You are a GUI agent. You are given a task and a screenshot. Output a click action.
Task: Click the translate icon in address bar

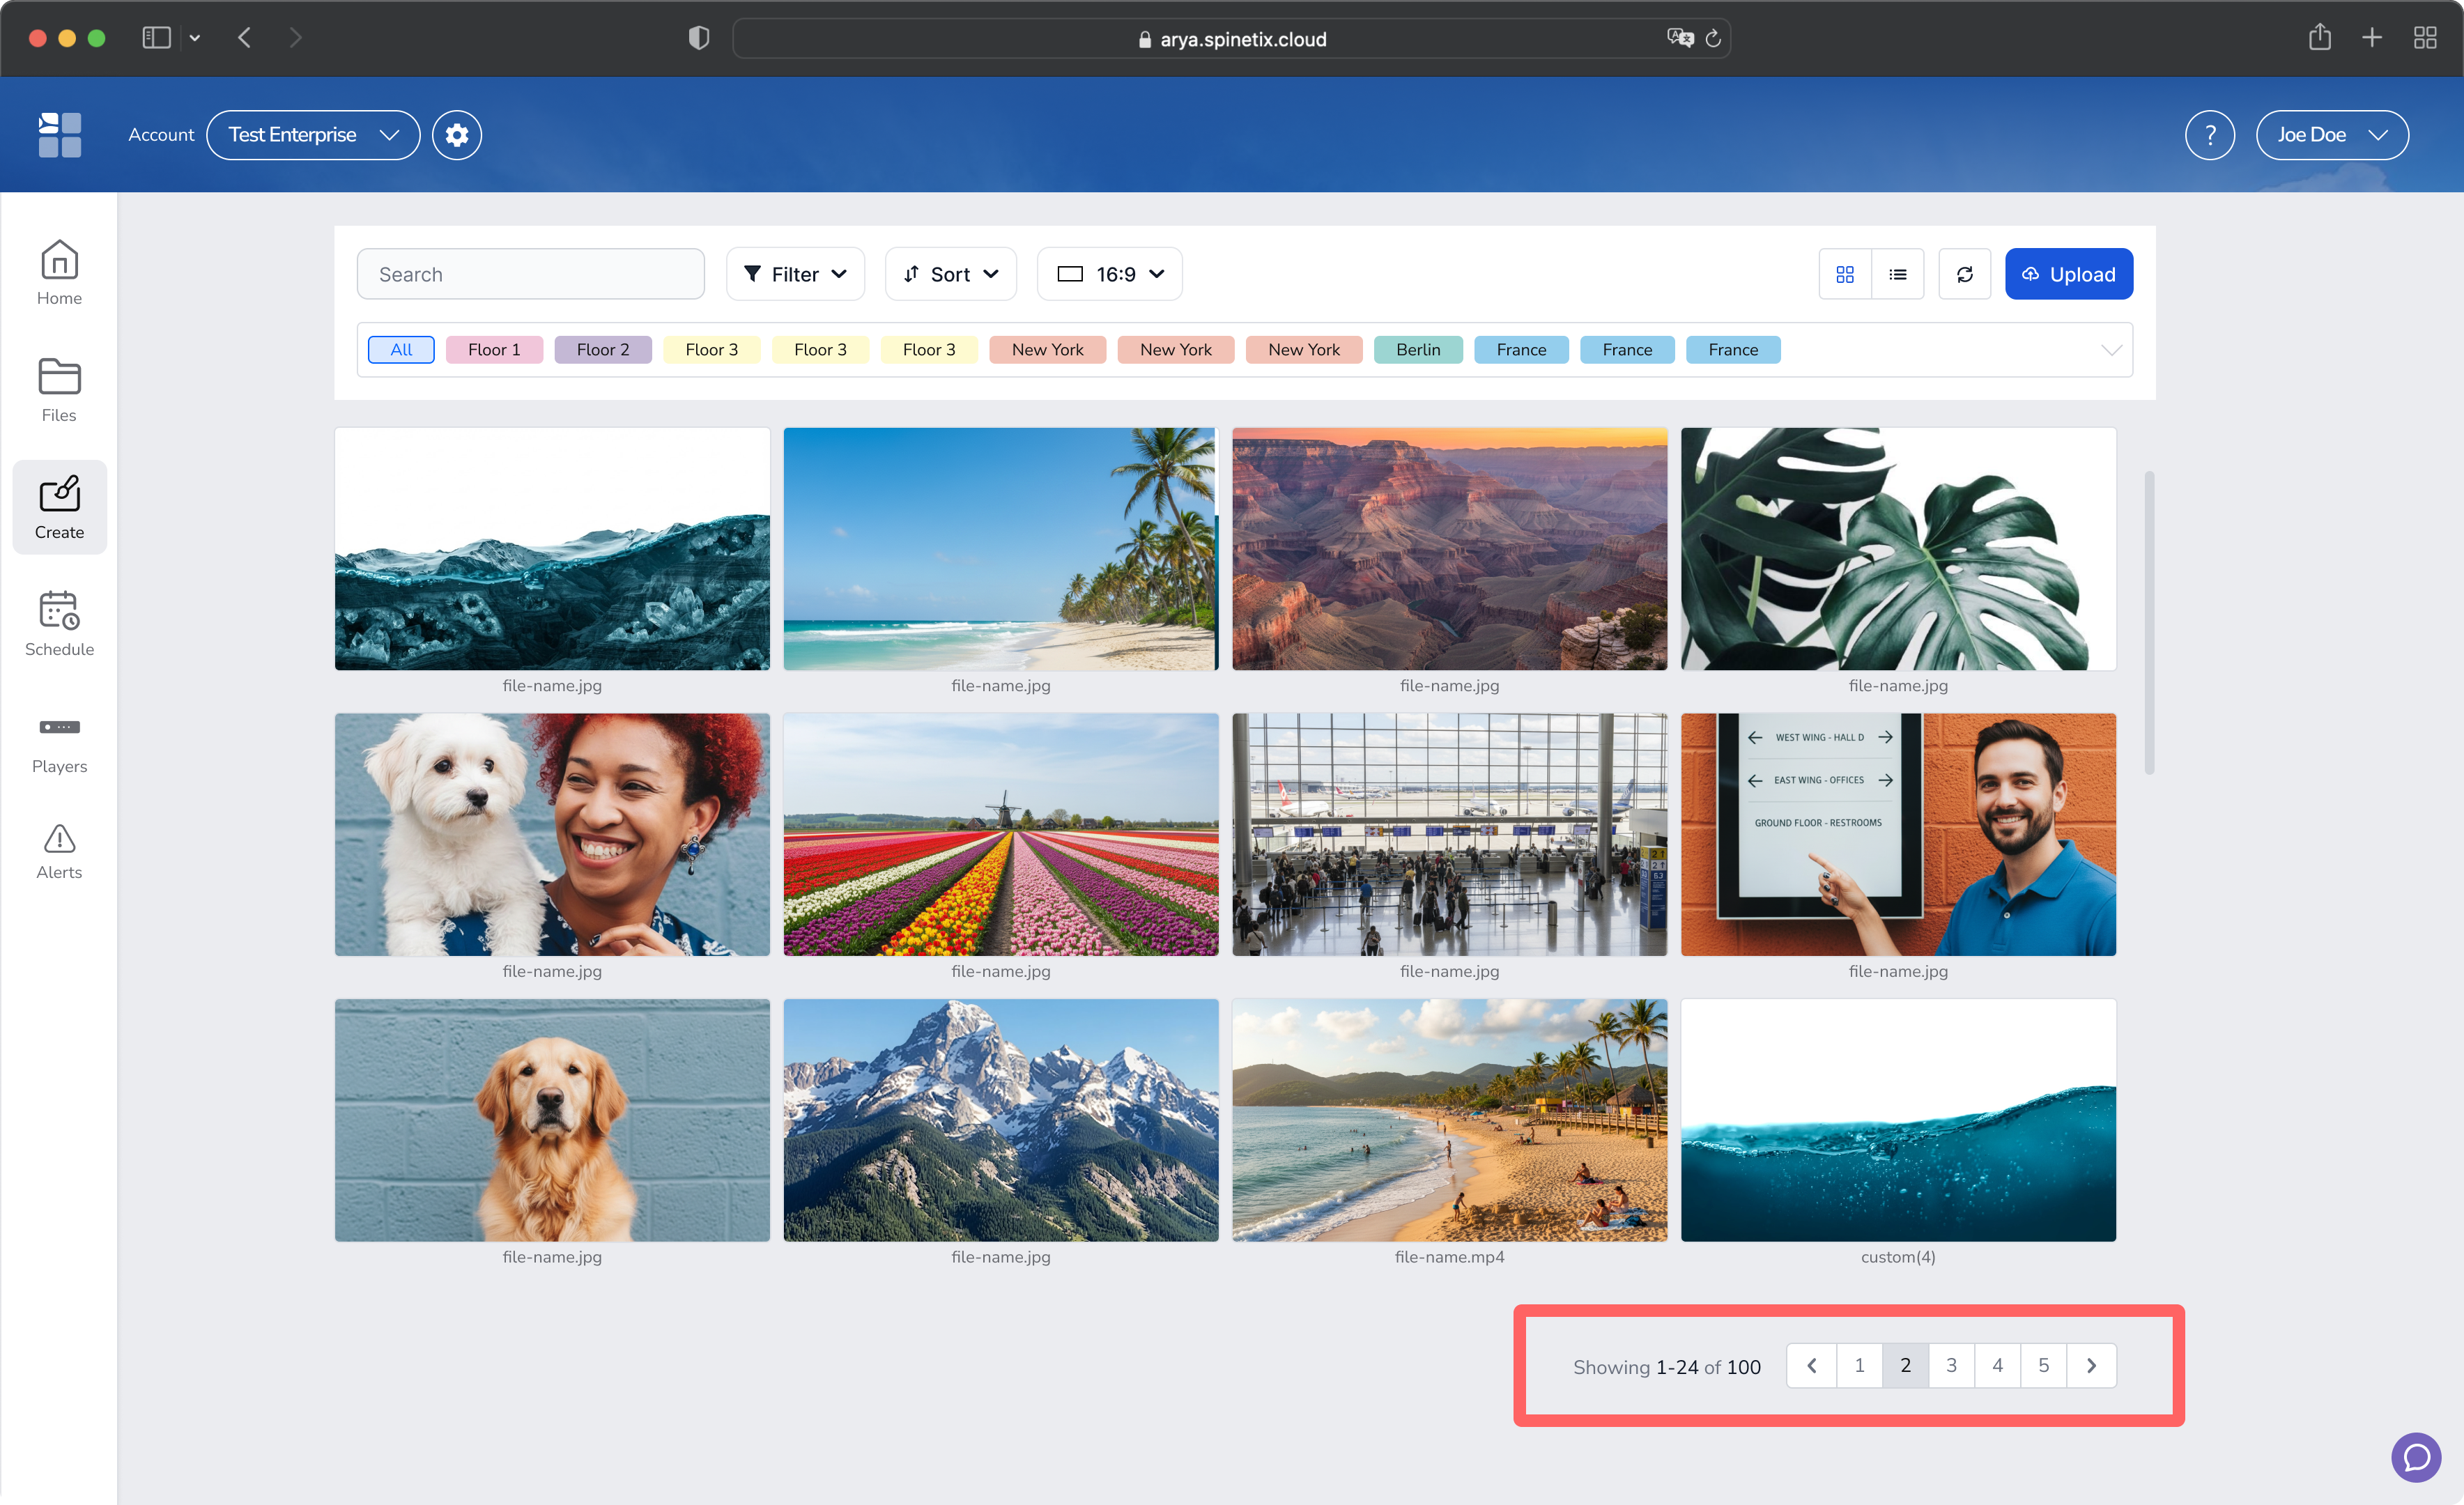tap(1680, 38)
